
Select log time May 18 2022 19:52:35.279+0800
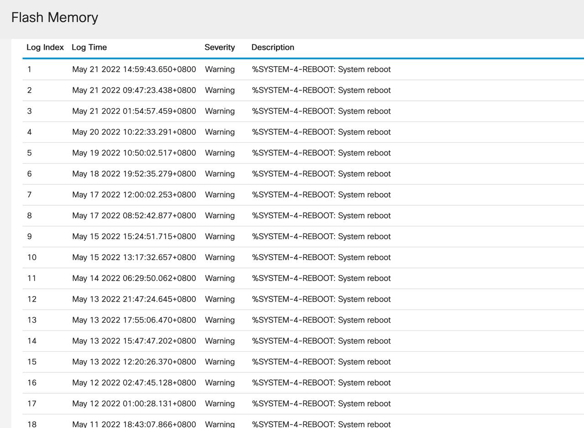(x=134, y=174)
